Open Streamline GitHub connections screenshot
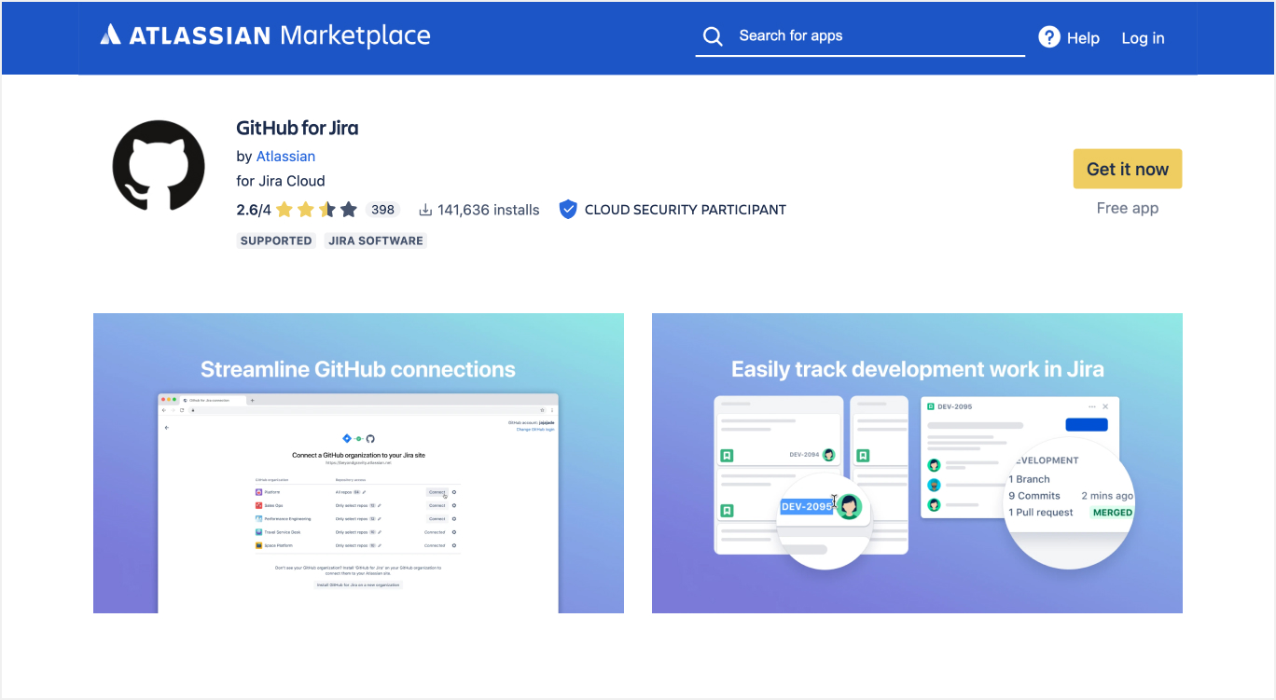 358,463
